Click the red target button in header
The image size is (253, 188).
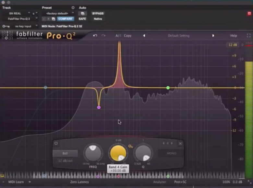click(x=249, y=13)
